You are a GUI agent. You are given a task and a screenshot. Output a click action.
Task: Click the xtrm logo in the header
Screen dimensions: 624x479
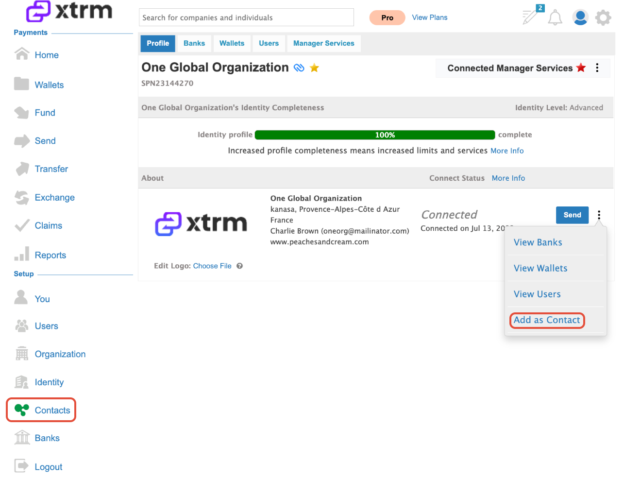pyautogui.click(x=69, y=11)
